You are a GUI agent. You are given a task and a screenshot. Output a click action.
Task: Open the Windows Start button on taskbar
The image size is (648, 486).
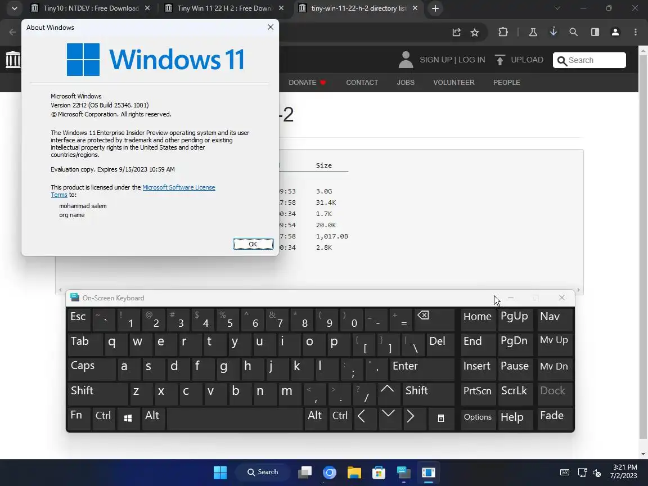tap(220, 472)
